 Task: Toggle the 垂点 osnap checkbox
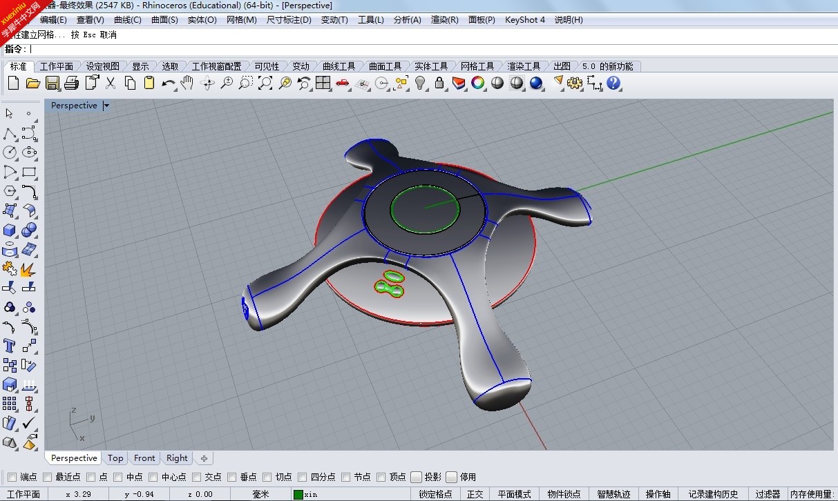[x=231, y=477]
